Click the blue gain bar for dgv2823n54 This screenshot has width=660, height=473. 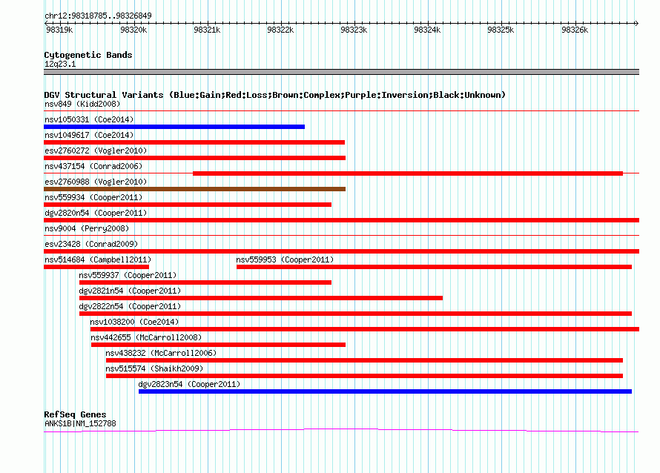[385, 391]
